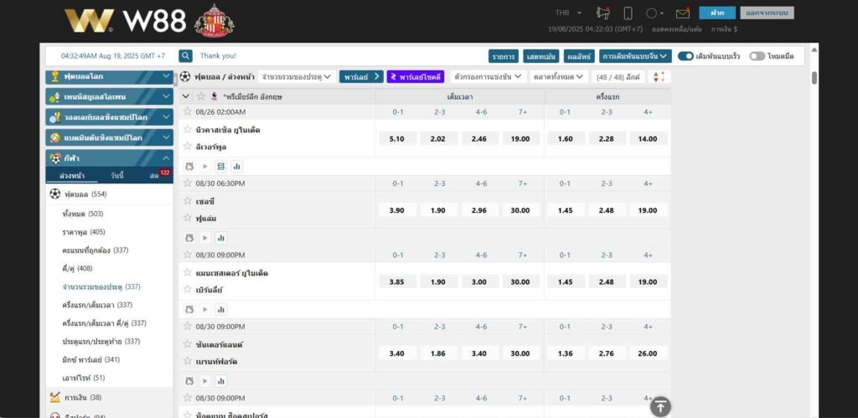858x418 pixels.
Task: Open statistics chart icon for Newcastle vs Liverpool
Action: point(237,167)
